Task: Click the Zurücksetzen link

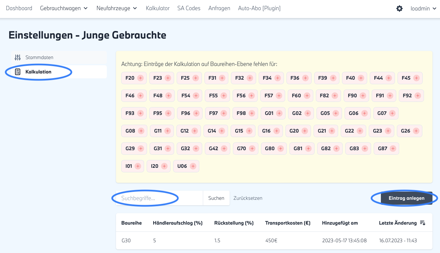Action: pyautogui.click(x=248, y=198)
